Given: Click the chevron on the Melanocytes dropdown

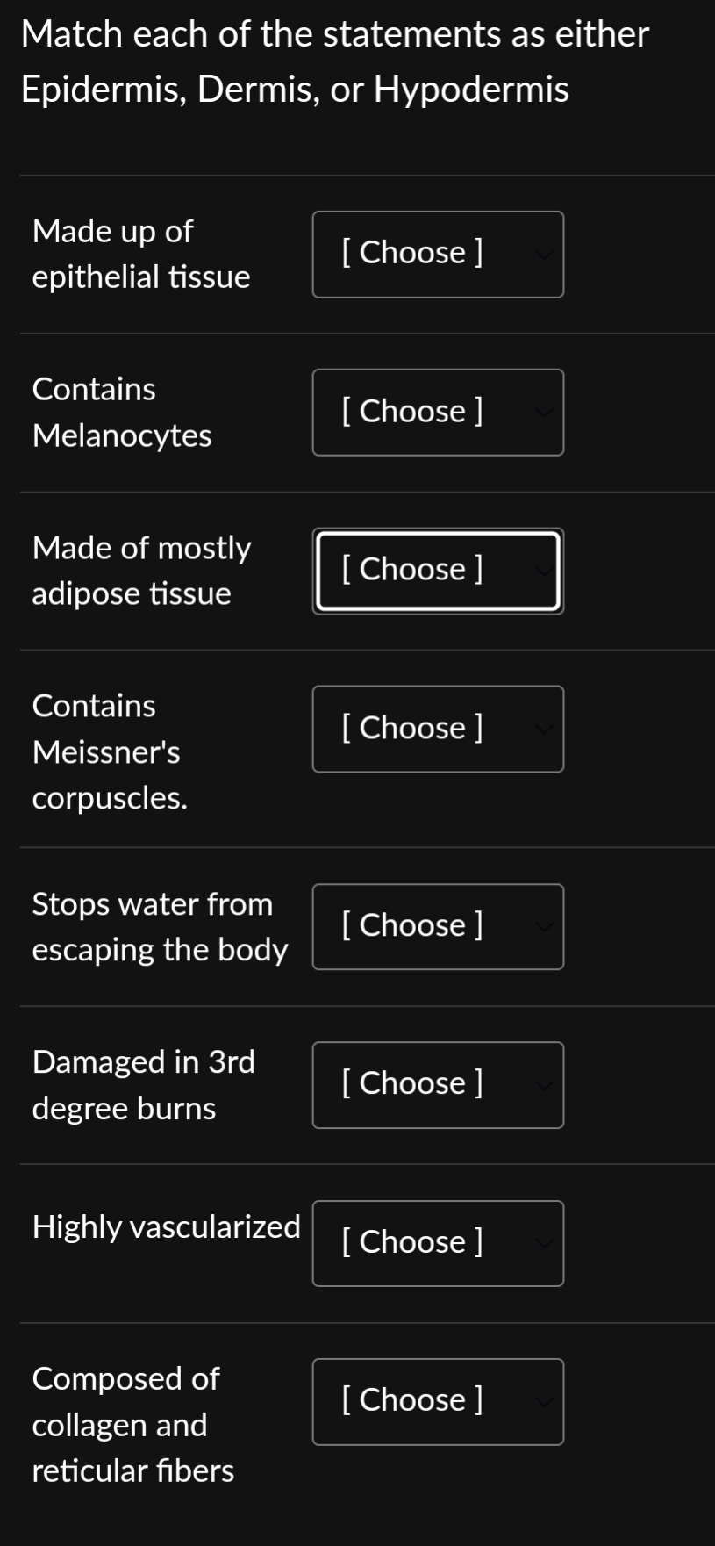Looking at the screenshot, I should tap(543, 412).
